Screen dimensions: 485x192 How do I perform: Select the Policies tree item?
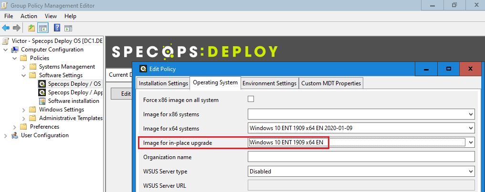click(40, 58)
